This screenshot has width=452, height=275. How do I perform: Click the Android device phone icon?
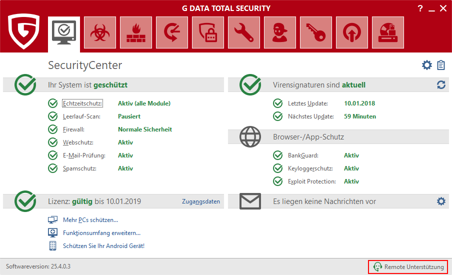pos(53,245)
